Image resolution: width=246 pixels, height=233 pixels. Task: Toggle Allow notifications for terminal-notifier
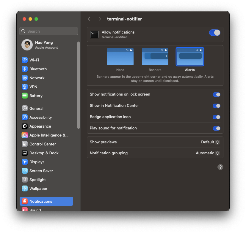click(214, 33)
